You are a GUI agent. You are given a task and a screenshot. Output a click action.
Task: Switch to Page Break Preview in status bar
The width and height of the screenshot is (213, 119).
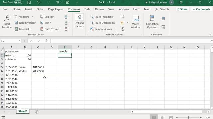coord(171,117)
